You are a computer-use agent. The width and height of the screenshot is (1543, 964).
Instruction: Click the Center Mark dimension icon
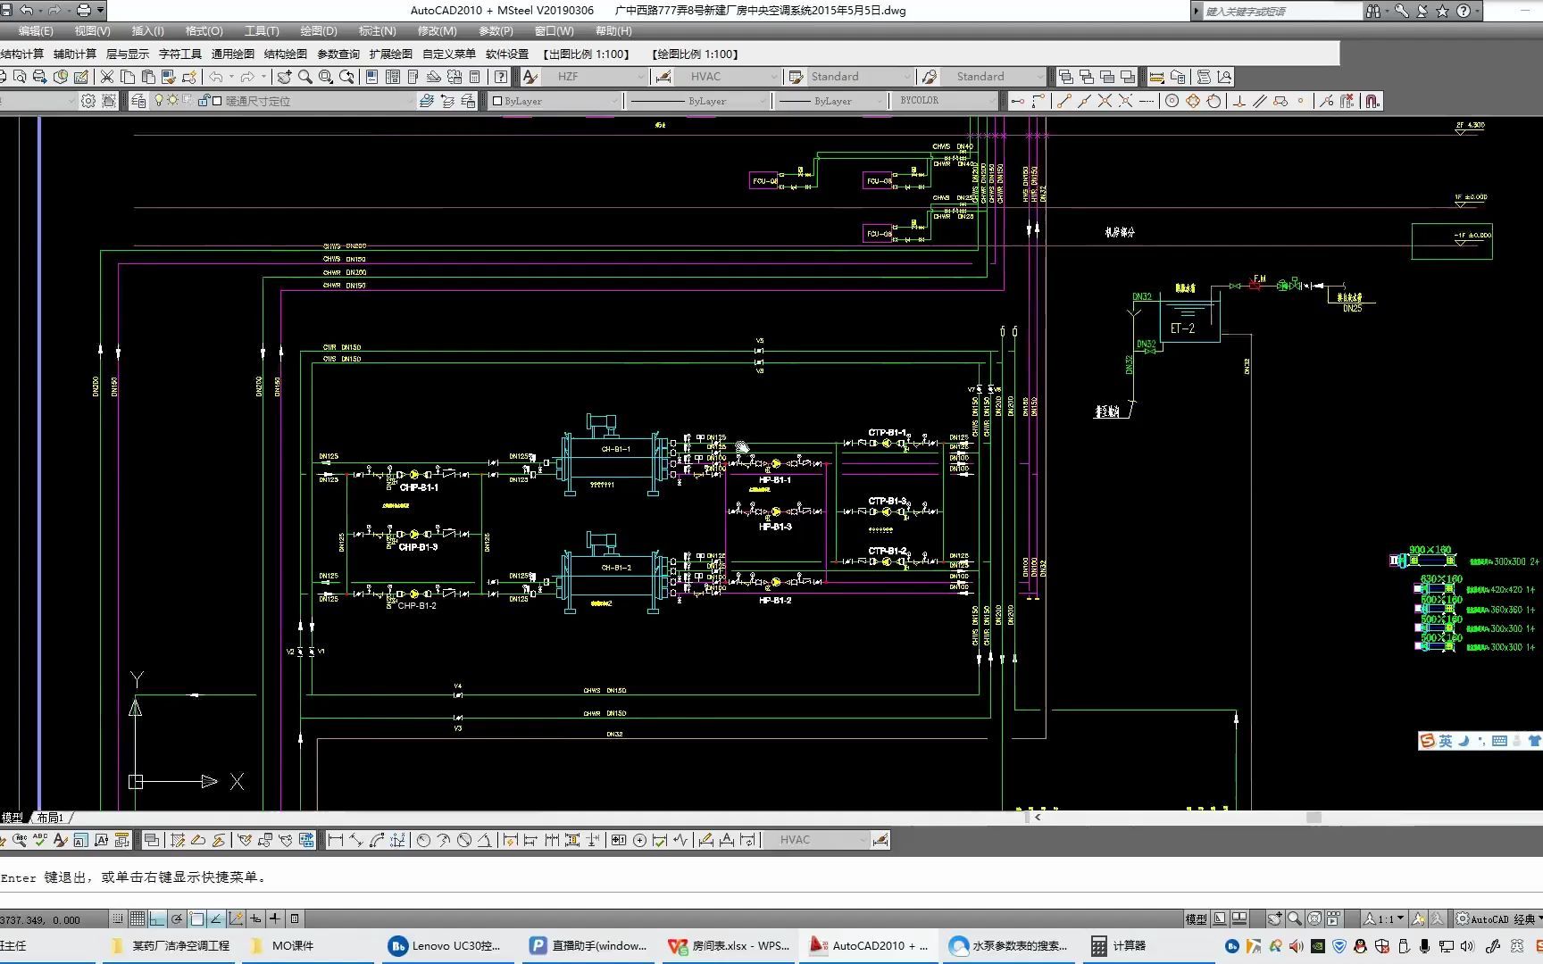click(639, 840)
